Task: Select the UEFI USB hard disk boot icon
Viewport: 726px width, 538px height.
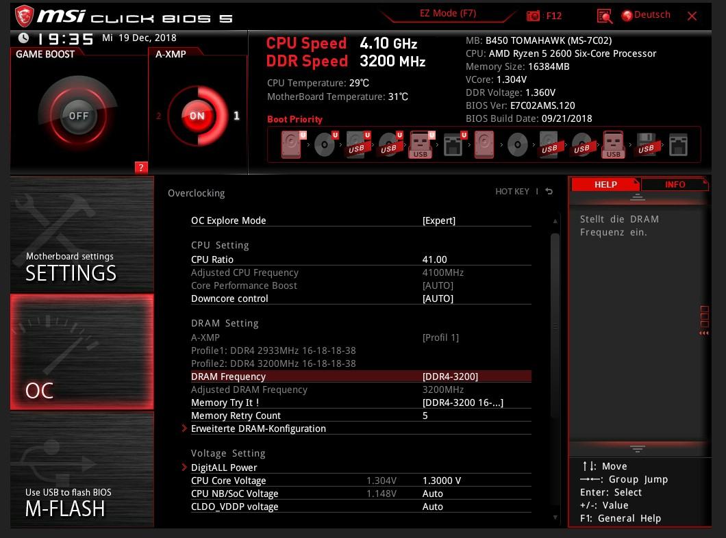Action: [358, 145]
